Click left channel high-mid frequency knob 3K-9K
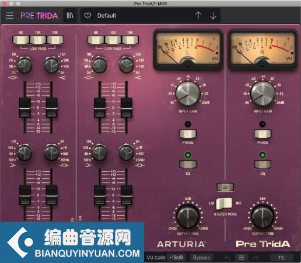Viewport: 301px width, 263px height. coord(24,65)
